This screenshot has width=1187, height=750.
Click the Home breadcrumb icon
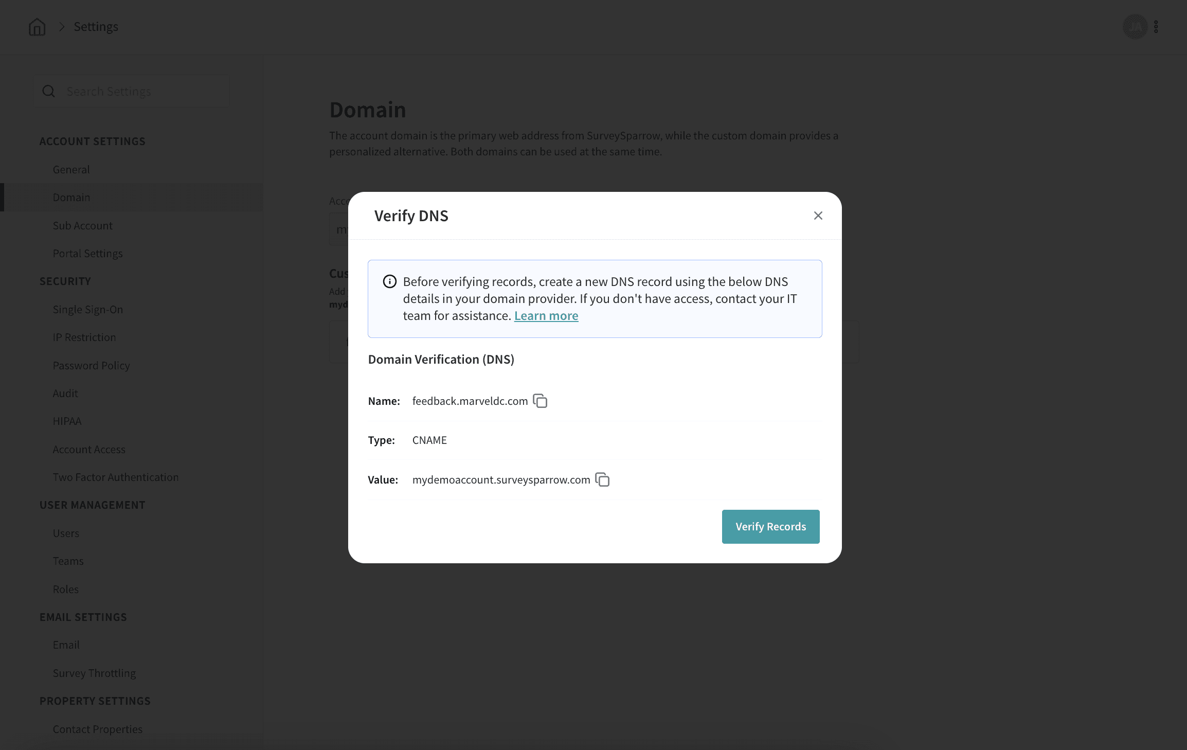[37, 27]
